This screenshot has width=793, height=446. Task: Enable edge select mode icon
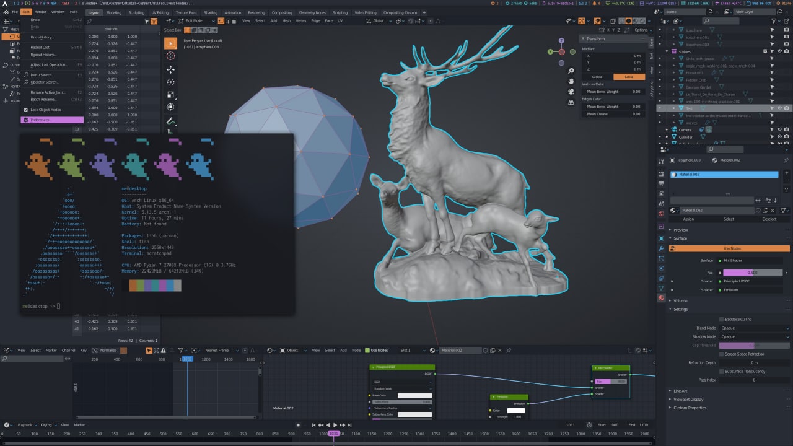[227, 20]
